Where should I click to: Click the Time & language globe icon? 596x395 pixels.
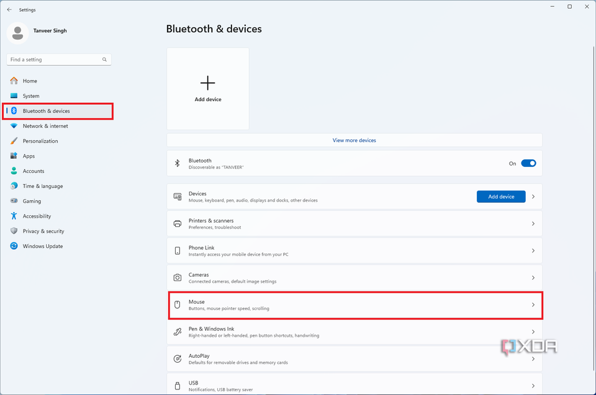point(14,186)
